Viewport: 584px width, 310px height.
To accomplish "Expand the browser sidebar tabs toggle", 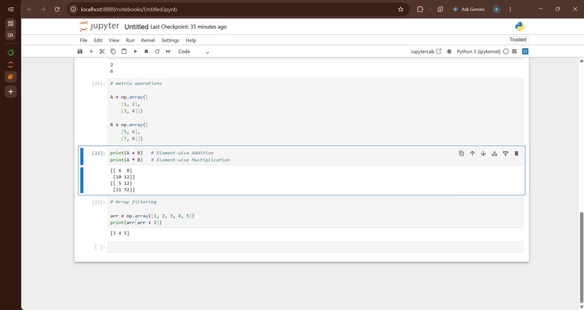I will pos(11,9).
